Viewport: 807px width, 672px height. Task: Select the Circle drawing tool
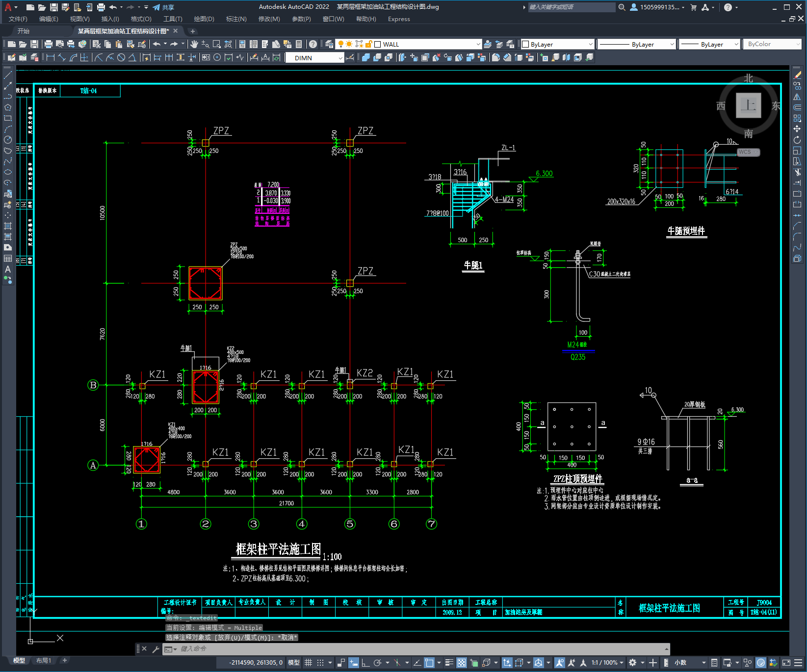point(8,140)
